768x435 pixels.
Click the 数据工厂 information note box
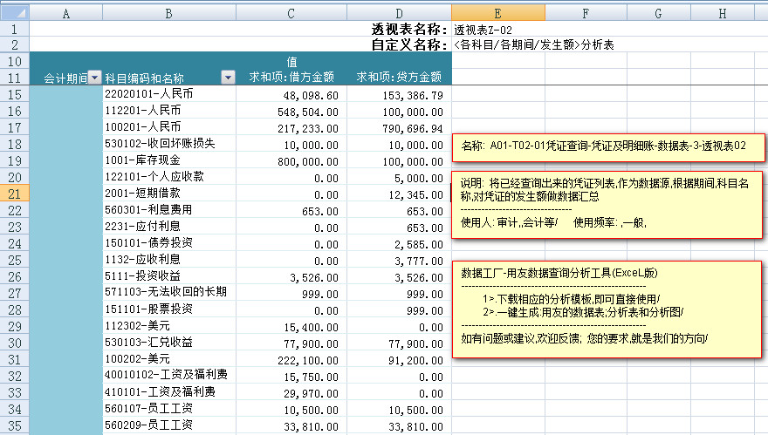tap(607, 306)
